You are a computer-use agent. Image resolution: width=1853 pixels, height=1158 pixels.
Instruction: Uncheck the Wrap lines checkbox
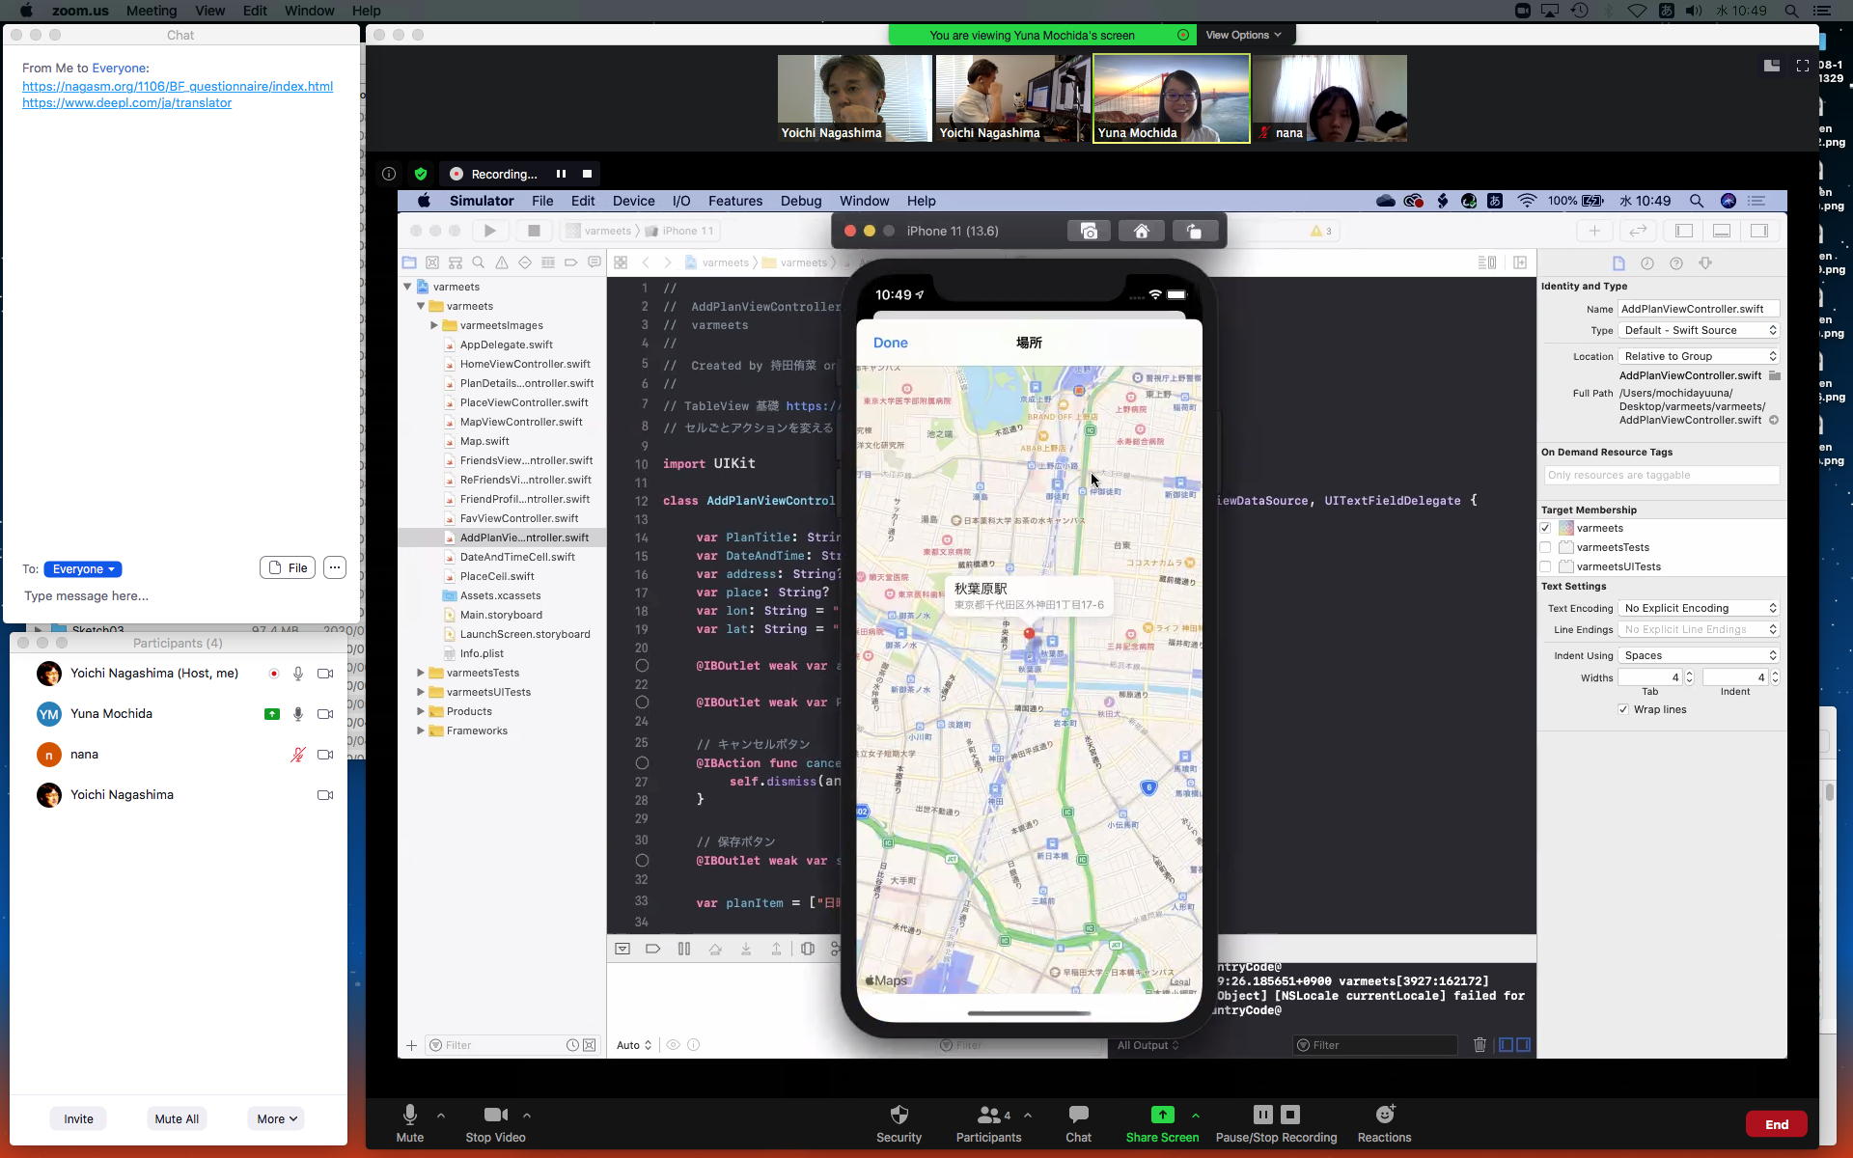pyautogui.click(x=1623, y=709)
